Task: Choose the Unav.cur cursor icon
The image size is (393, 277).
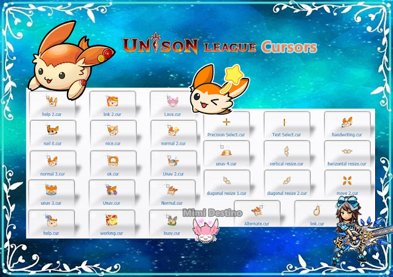Action: [111, 190]
